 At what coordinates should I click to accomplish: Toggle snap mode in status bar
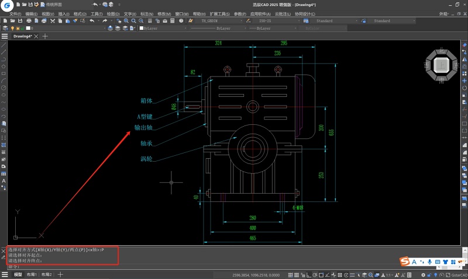coord(290,275)
